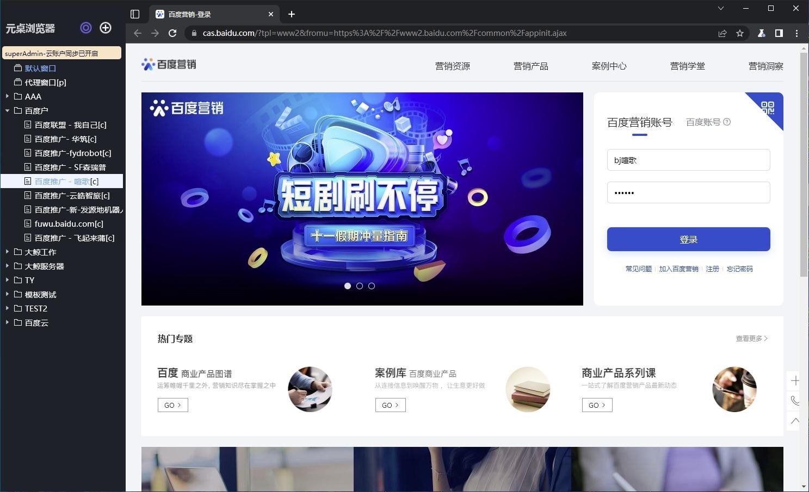Open 营销资源 menu
Image resolution: width=809 pixels, height=492 pixels.
point(453,66)
